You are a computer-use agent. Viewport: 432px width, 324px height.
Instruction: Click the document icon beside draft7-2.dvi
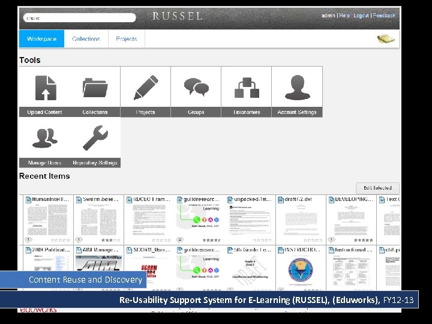pyautogui.click(x=280, y=200)
